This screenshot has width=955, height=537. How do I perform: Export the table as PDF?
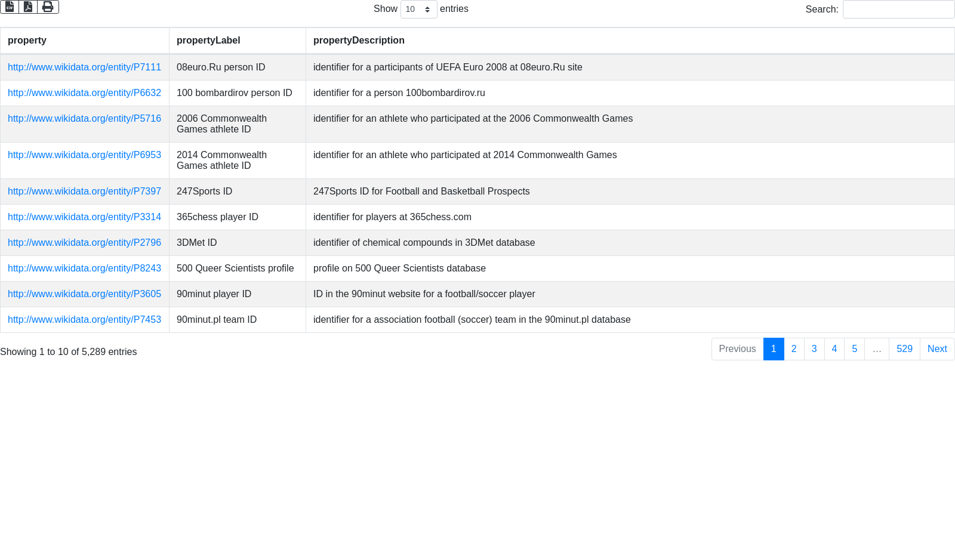click(28, 7)
